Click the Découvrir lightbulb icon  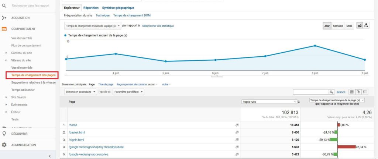(x=4, y=134)
